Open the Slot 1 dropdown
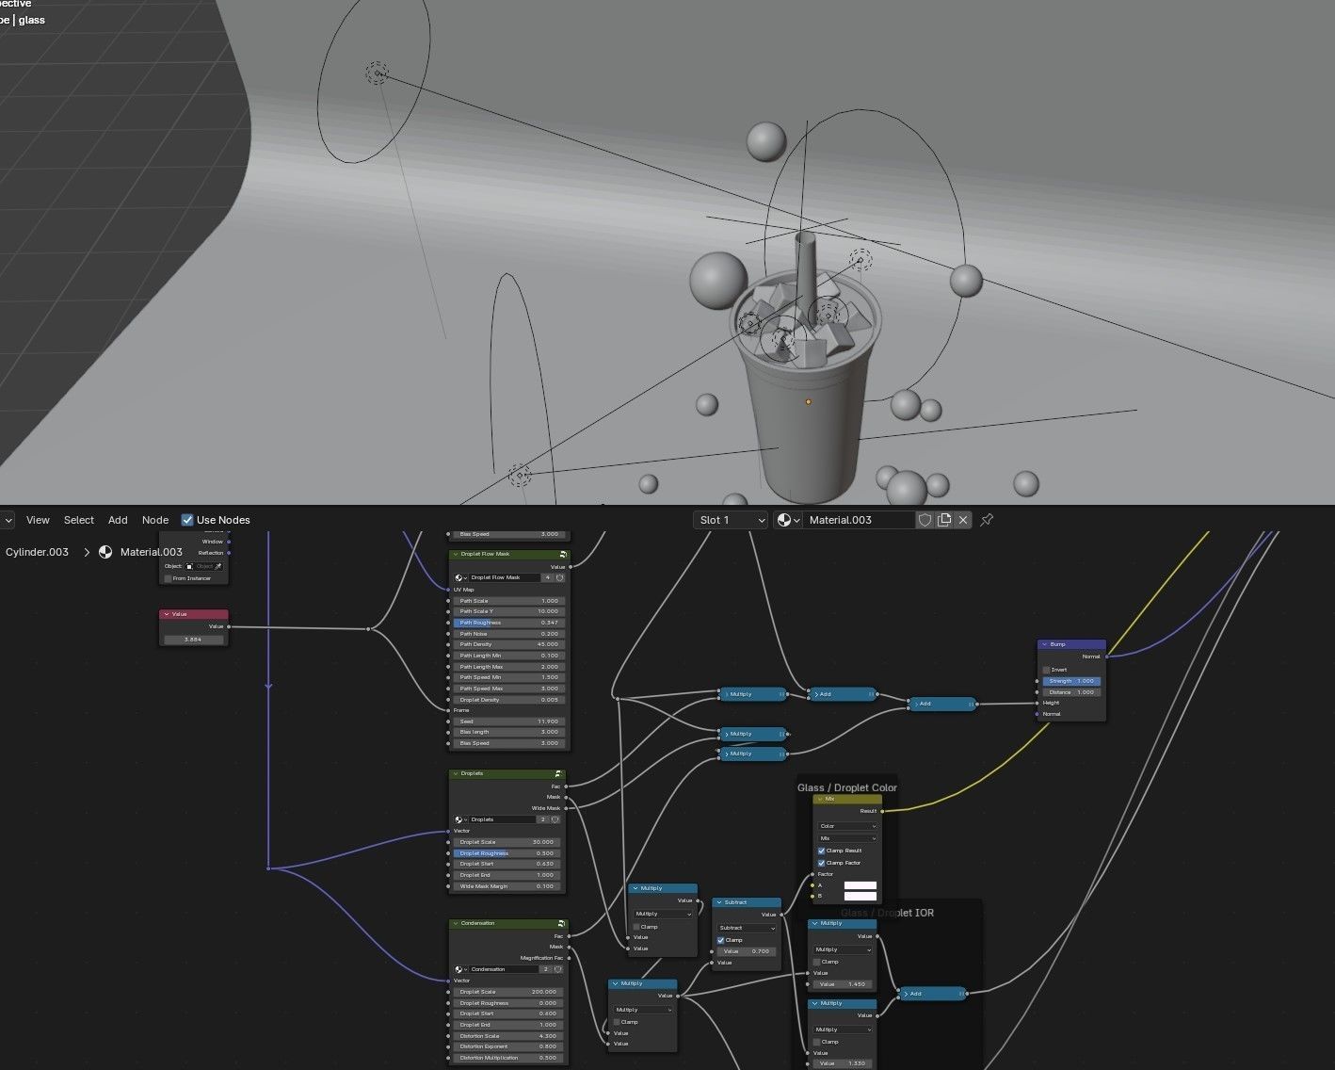The height and width of the screenshot is (1070, 1335). click(x=732, y=520)
